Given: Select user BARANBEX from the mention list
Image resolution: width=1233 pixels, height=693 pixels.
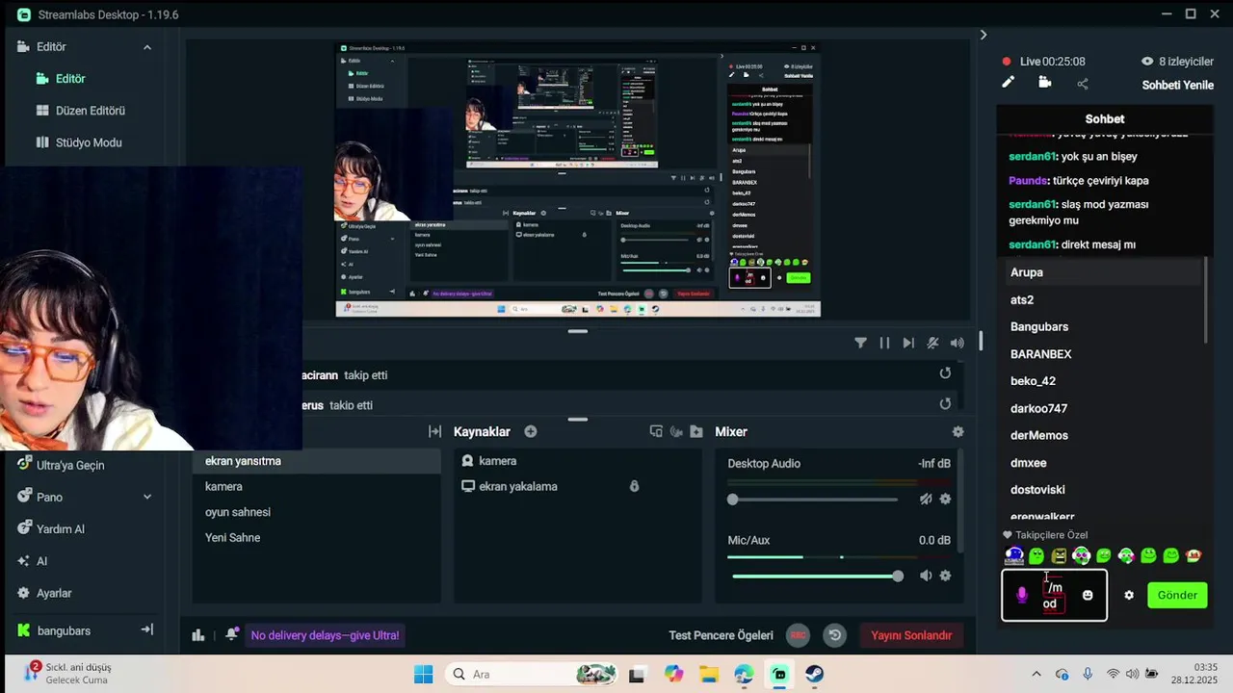Looking at the screenshot, I should click(1040, 354).
